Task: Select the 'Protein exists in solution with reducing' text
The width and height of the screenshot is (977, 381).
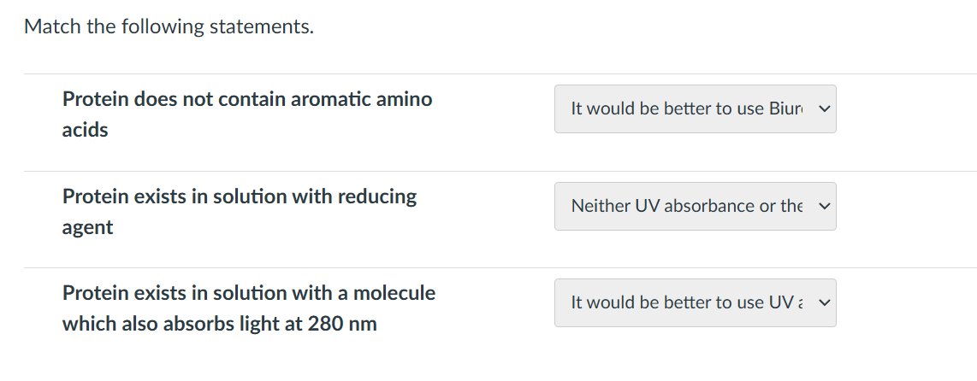Action: [239, 196]
